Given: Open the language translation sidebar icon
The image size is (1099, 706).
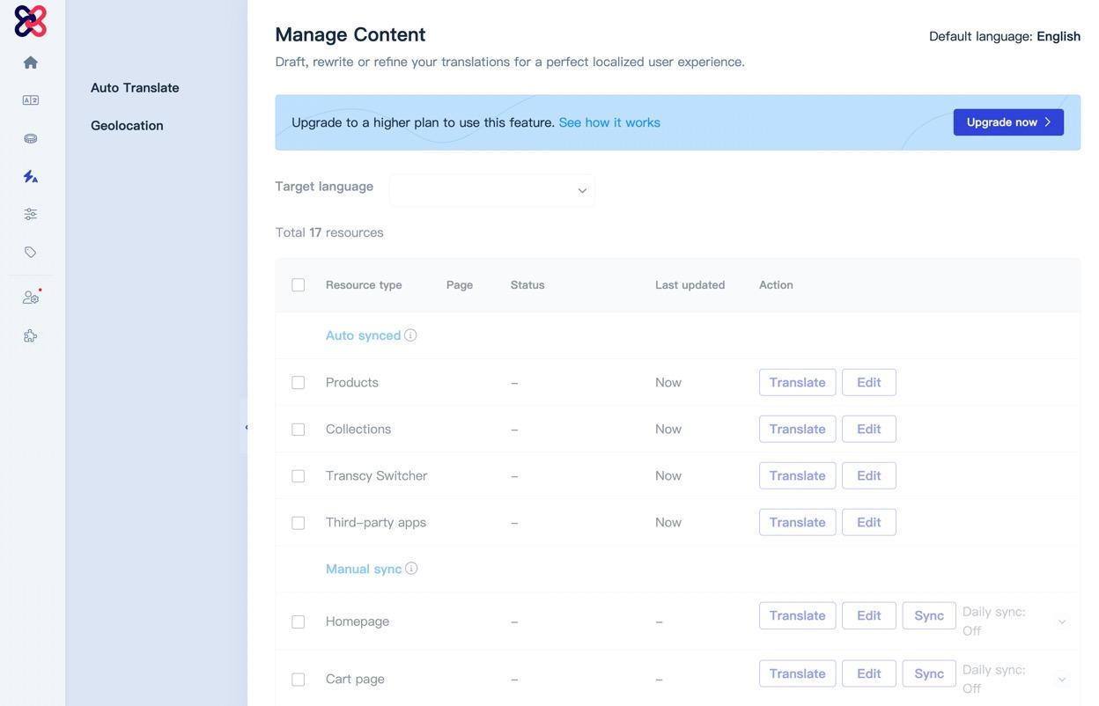Looking at the screenshot, I should click(31, 100).
